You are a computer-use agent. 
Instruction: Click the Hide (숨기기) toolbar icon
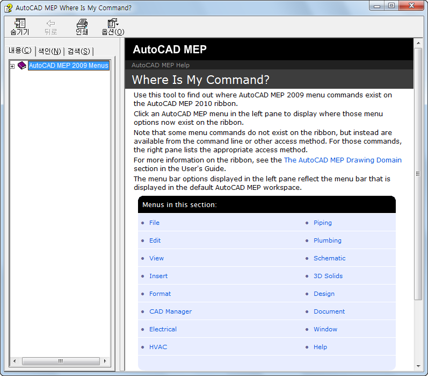point(20,27)
